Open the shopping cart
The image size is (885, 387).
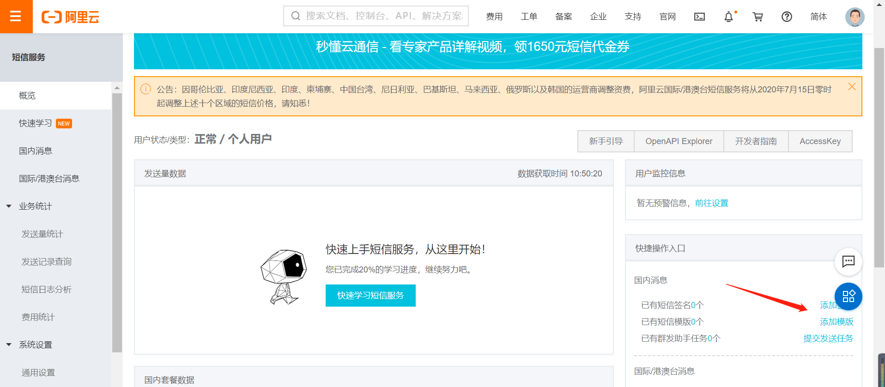[x=758, y=17]
